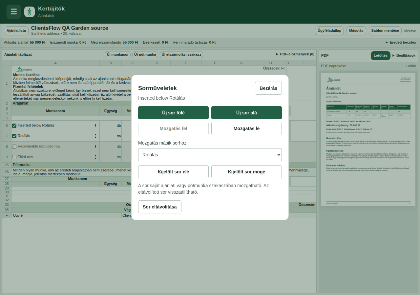420x295 pixels.
Task: Insert a new row with Új sor alá
Action: click(246, 113)
